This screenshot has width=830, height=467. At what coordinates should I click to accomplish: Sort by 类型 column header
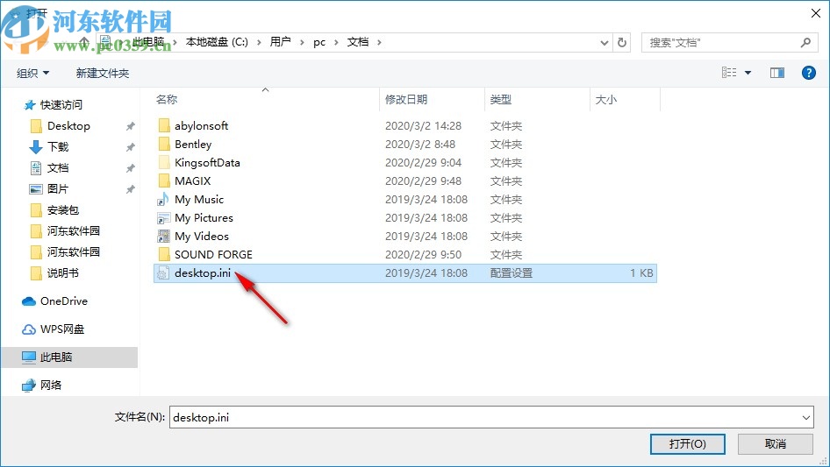coord(501,99)
